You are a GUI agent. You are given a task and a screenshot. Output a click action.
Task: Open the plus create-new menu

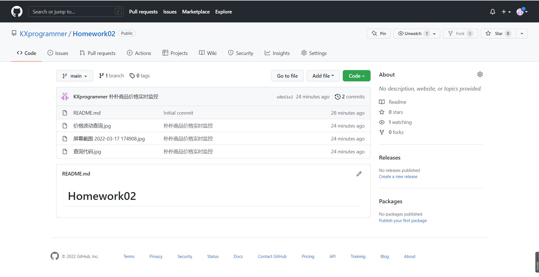tap(506, 12)
